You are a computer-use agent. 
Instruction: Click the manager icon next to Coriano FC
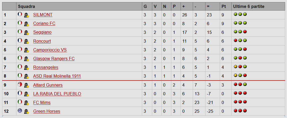26,24
